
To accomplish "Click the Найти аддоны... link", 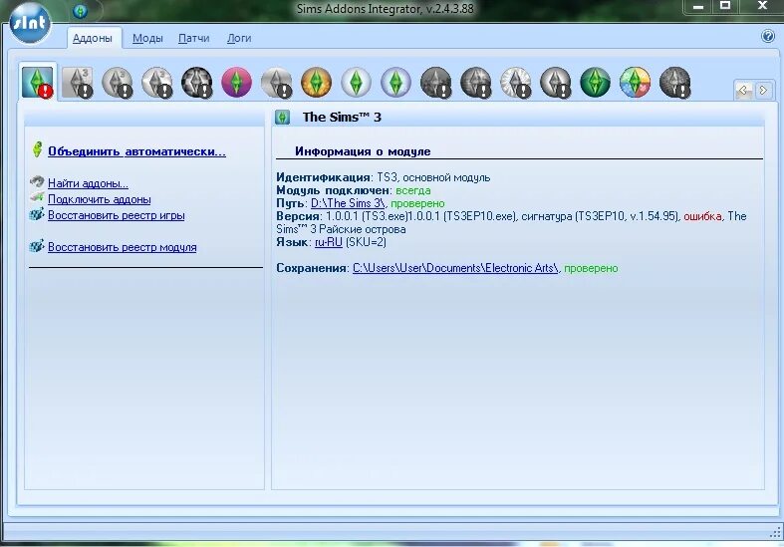I will pyautogui.click(x=88, y=183).
